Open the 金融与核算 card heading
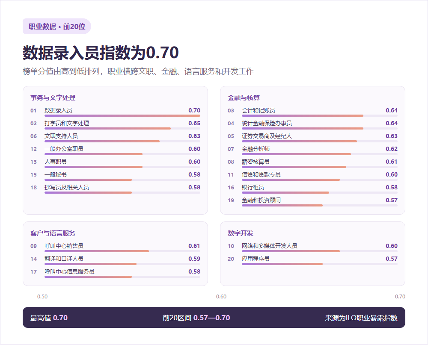The width and height of the screenshot is (428, 345). point(244,97)
